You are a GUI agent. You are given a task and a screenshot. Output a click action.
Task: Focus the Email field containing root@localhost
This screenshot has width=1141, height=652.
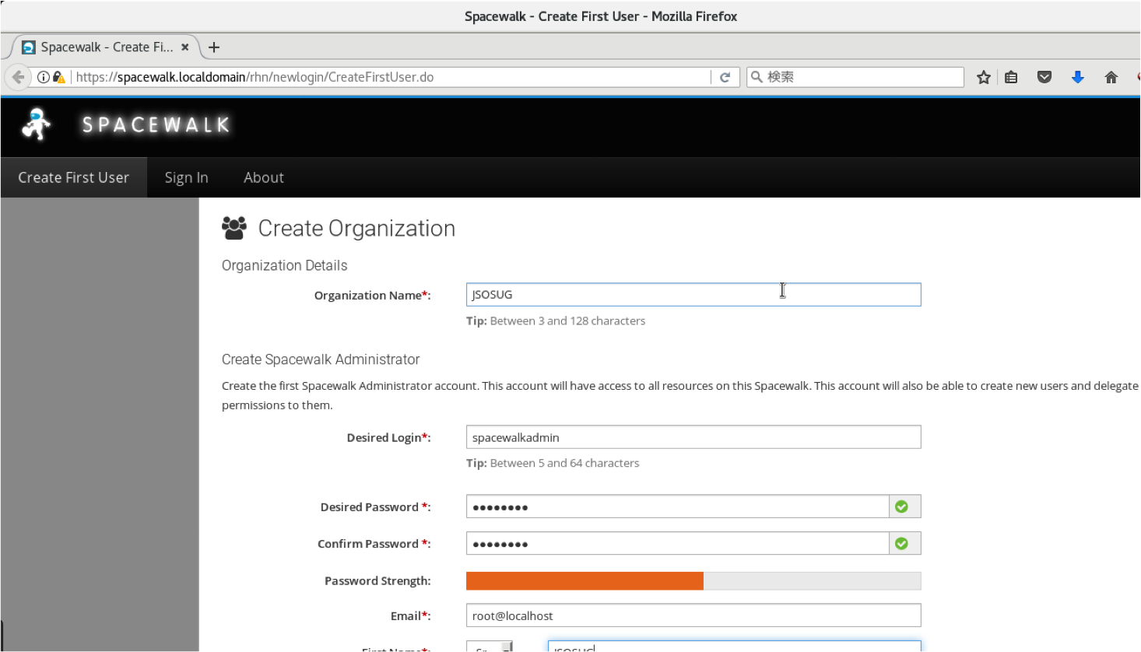tap(693, 615)
